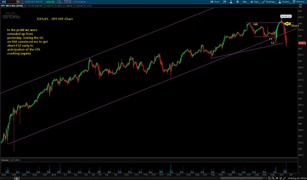Click the horizontal time scrollbar
Screen dimensions: 307x180
point(242,178)
